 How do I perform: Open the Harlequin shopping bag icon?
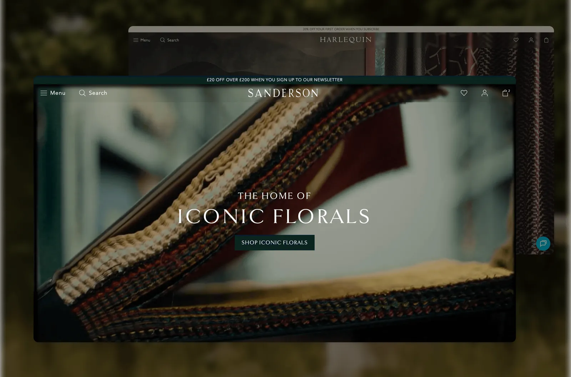tap(546, 40)
